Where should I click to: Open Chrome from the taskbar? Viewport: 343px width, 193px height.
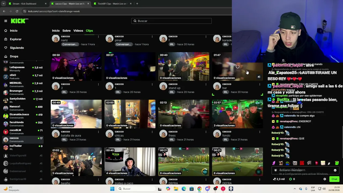[x=199, y=189]
